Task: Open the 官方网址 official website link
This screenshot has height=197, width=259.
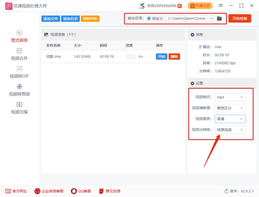Action: coord(16,191)
